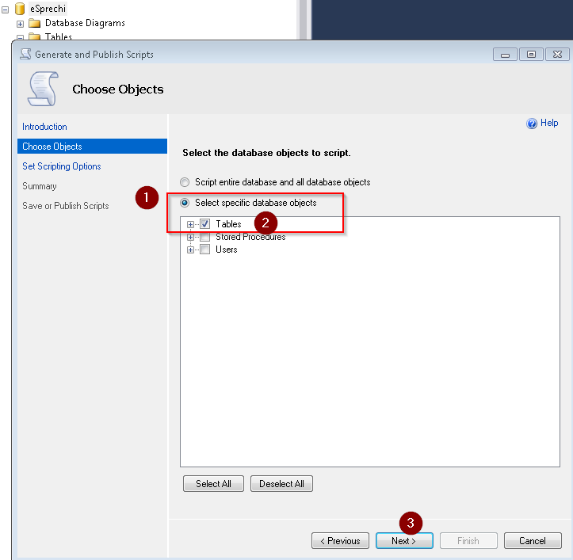The image size is (573, 560).
Task: Click the Select All button
Action: pyautogui.click(x=212, y=484)
